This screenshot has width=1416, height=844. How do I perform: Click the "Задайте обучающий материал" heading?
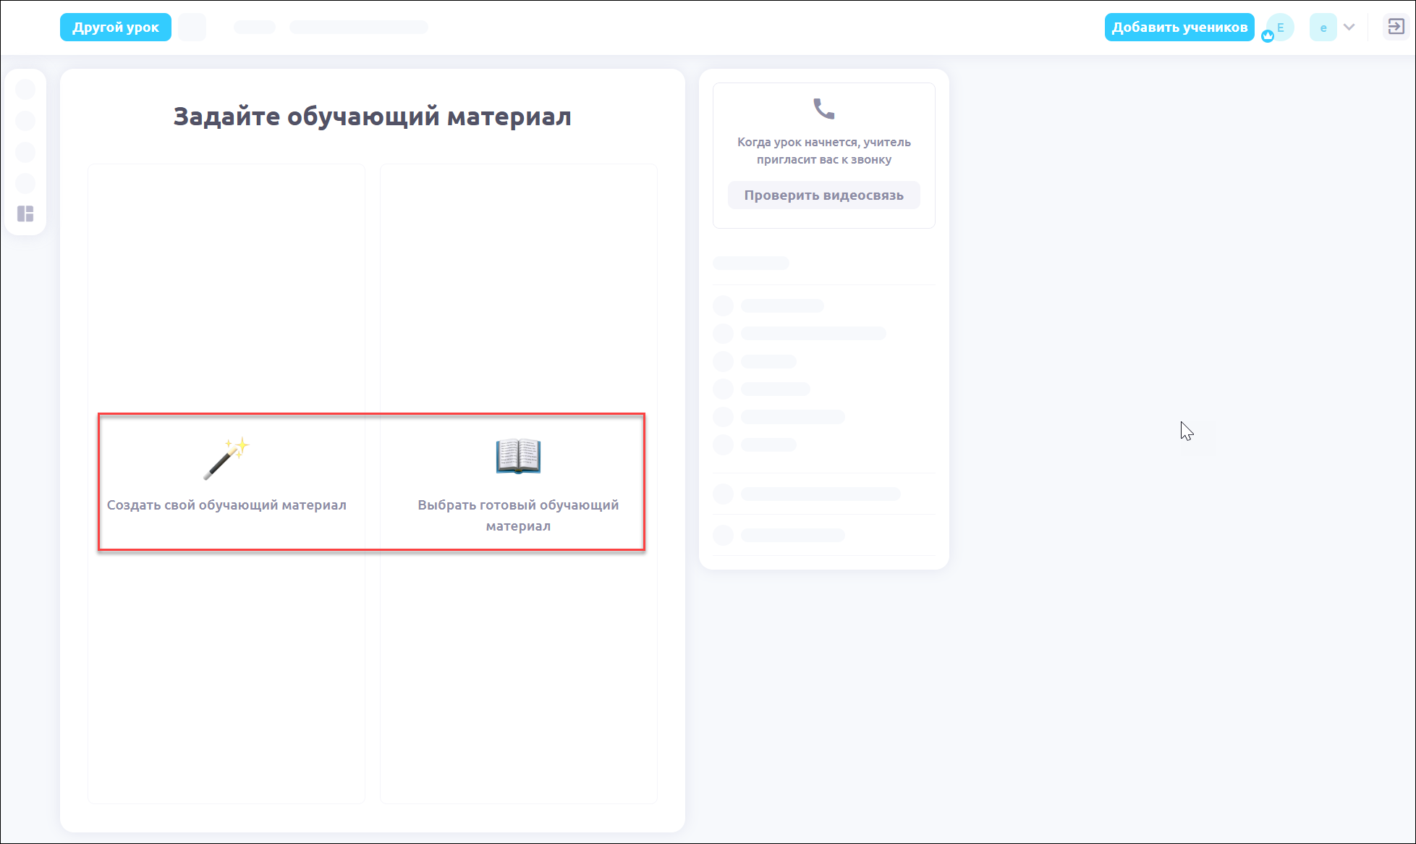click(372, 117)
